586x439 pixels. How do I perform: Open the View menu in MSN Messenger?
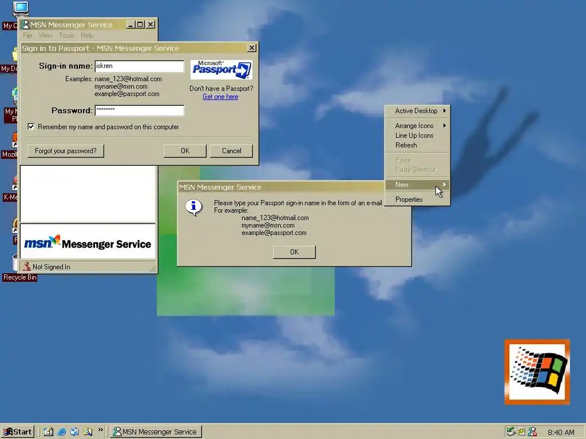[x=46, y=35]
